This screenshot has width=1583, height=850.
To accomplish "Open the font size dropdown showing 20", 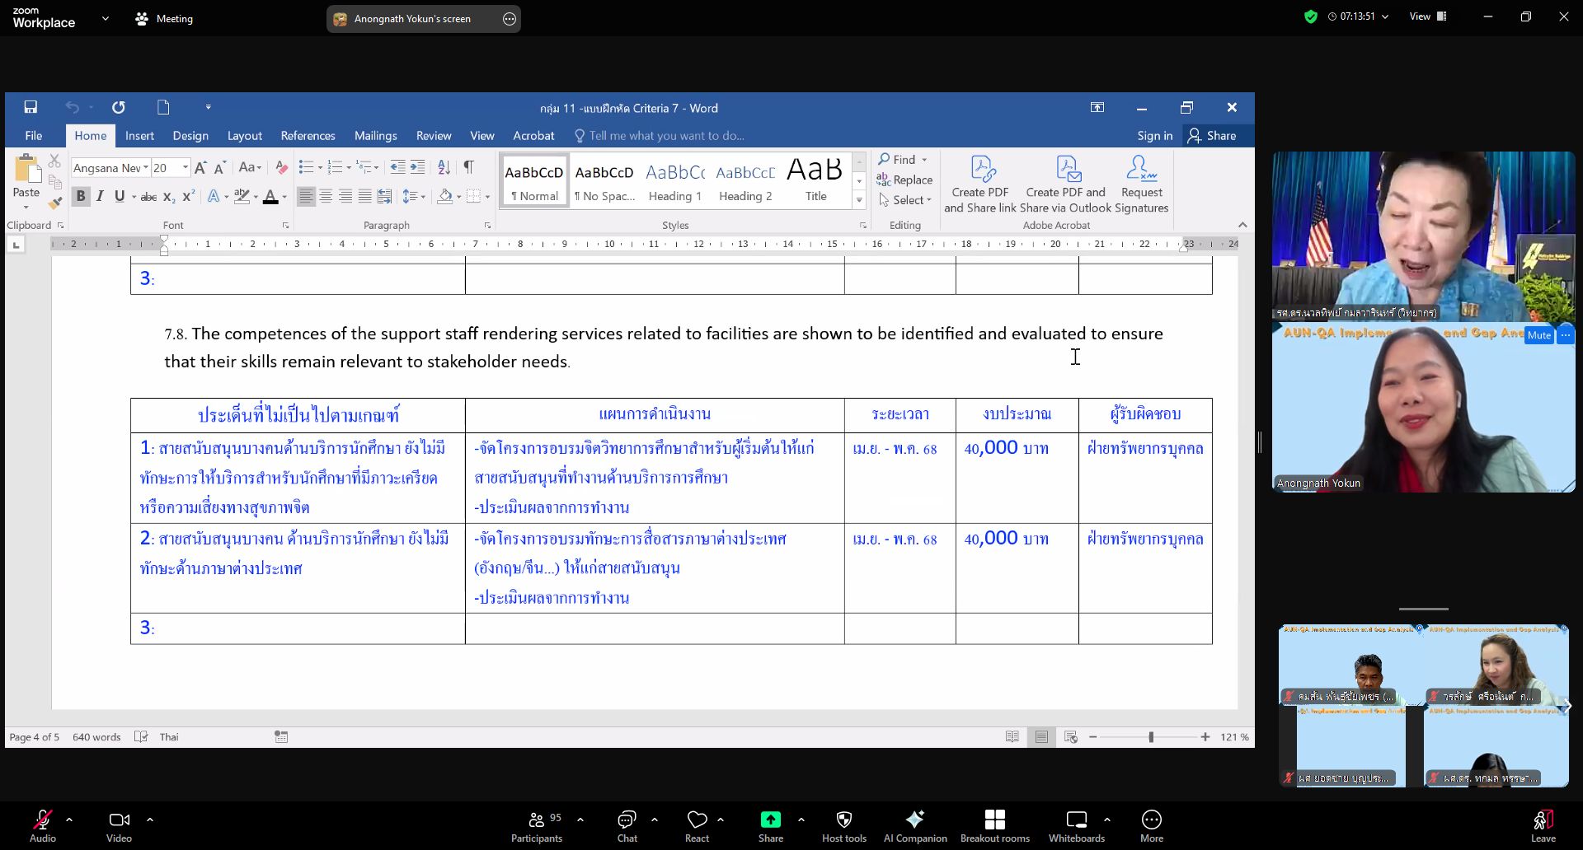I will click(x=186, y=168).
